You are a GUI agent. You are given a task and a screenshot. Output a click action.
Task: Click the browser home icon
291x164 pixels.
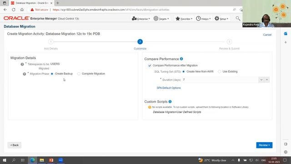tap(22, 10)
